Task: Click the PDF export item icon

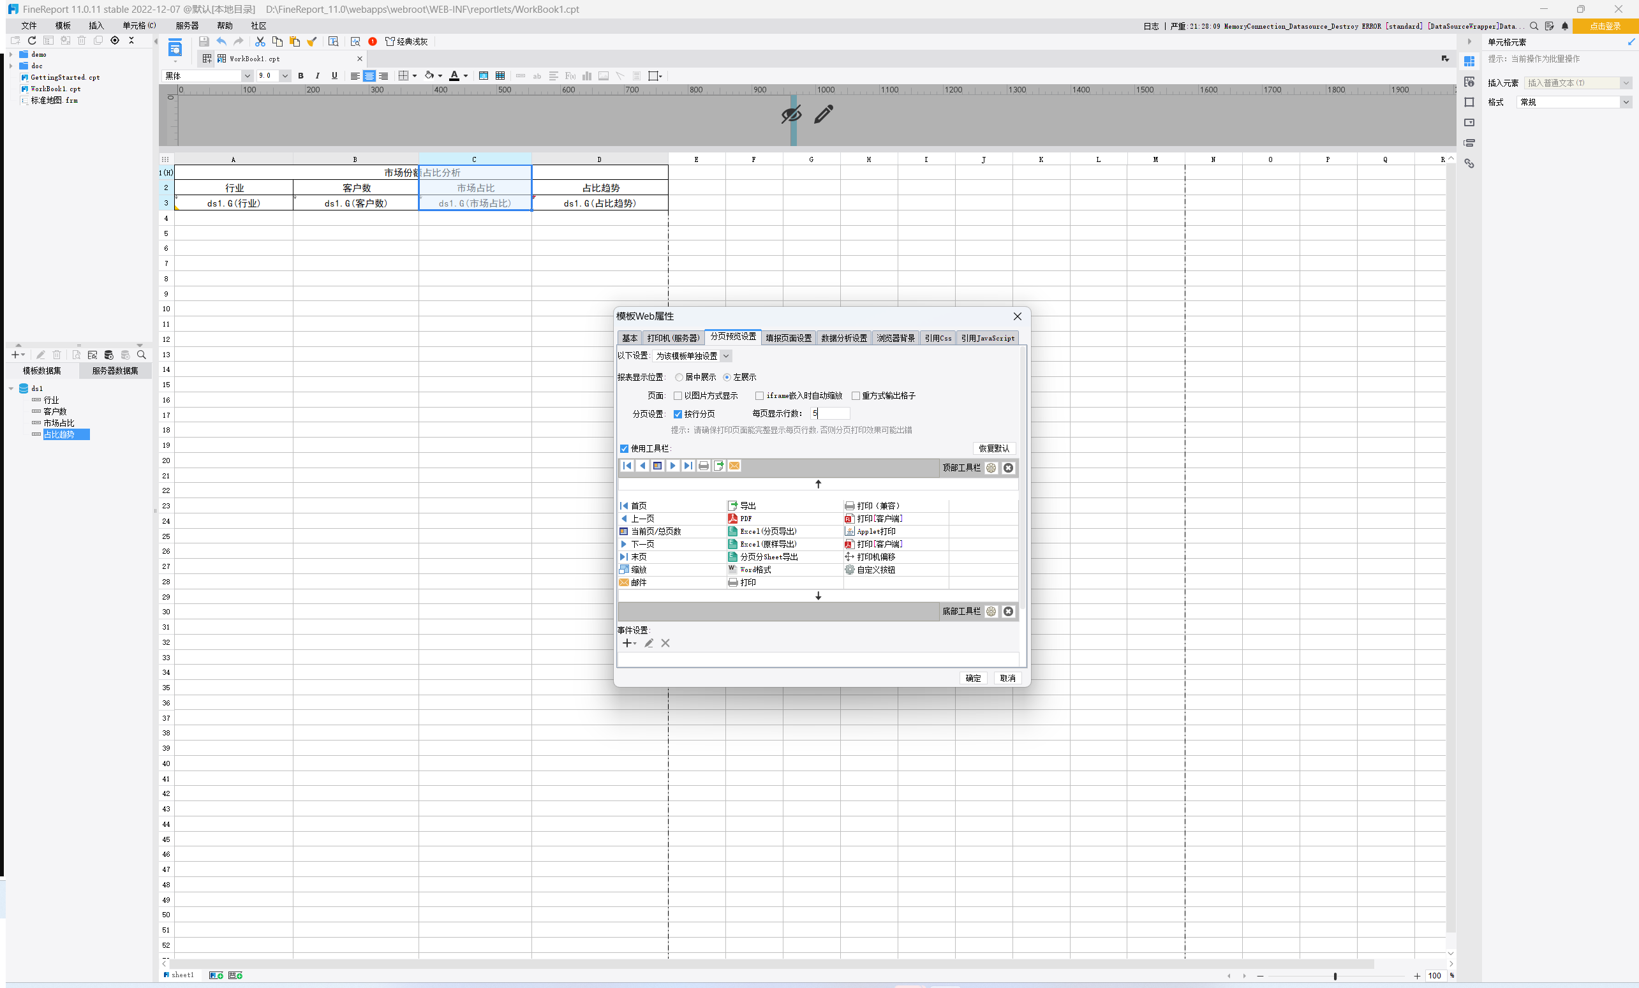Action: tap(732, 519)
